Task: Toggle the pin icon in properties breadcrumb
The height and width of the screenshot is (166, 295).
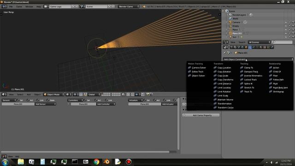Action: point(224,53)
